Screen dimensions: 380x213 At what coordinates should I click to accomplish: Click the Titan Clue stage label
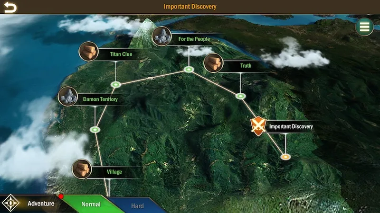coord(121,54)
